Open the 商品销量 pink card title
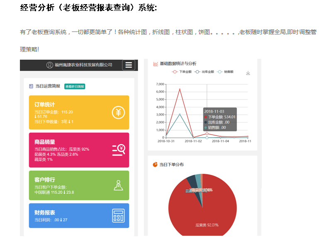Image resolution: width=329 pixels, height=237 pixels. [45, 142]
